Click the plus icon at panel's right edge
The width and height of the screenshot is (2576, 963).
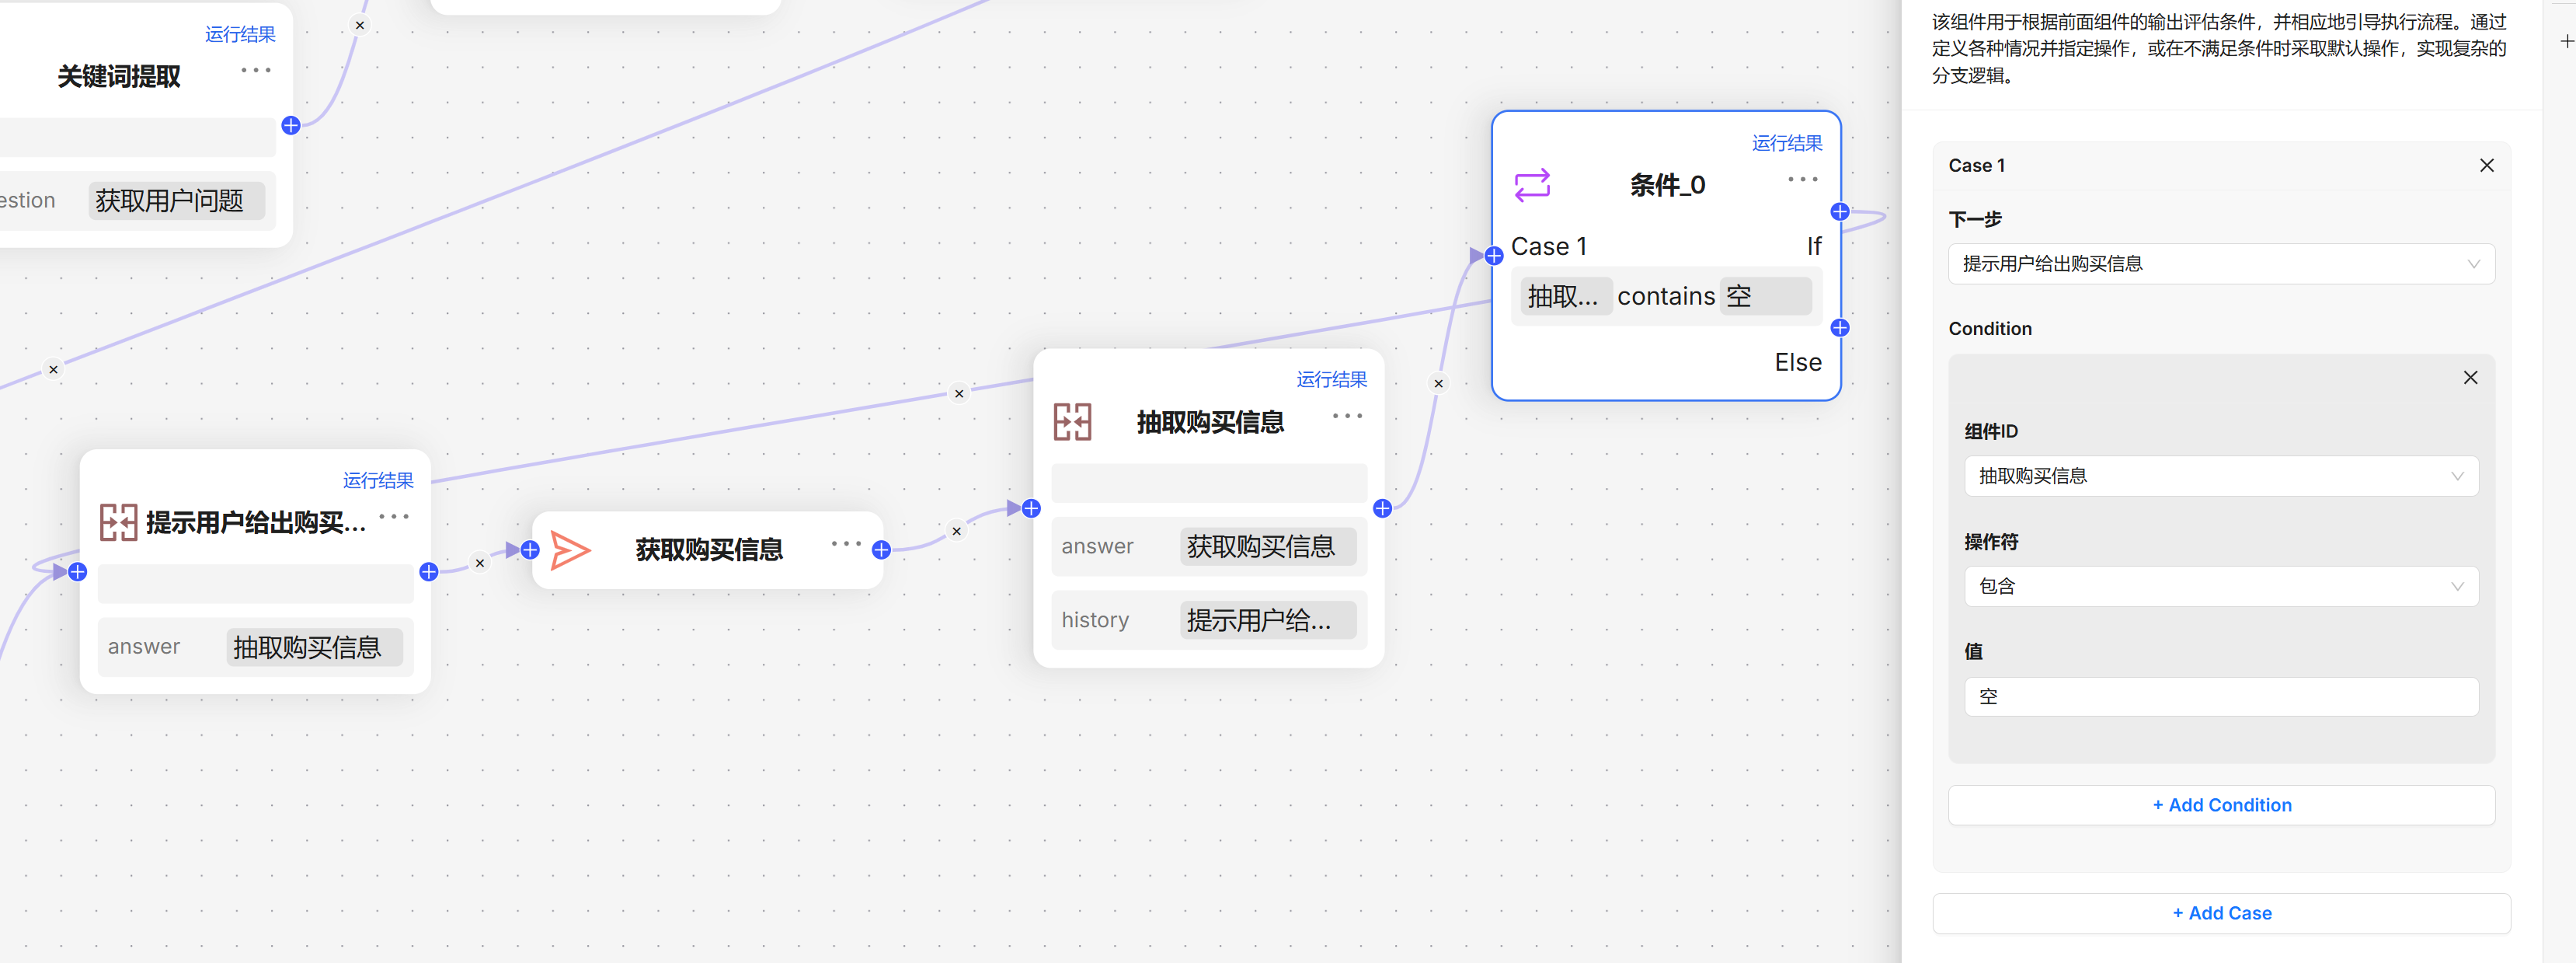coord(2566,42)
